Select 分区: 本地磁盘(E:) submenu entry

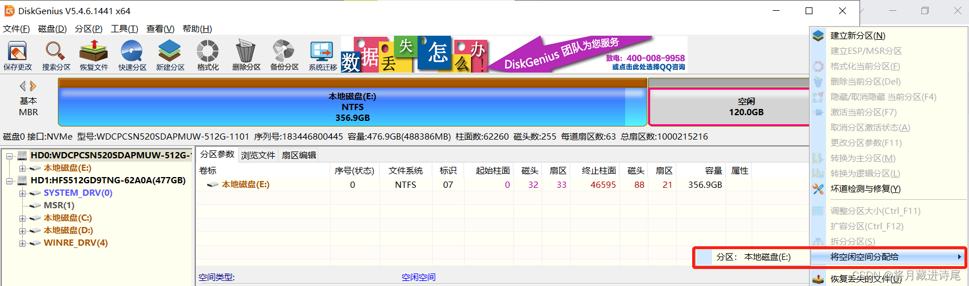click(x=753, y=257)
